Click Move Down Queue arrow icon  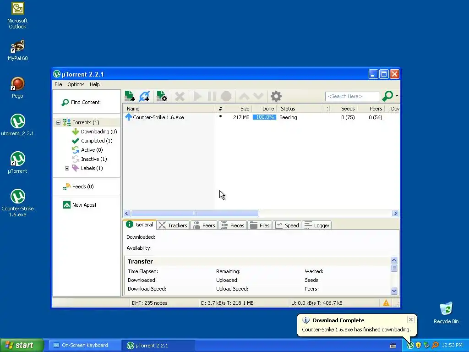tap(258, 96)
